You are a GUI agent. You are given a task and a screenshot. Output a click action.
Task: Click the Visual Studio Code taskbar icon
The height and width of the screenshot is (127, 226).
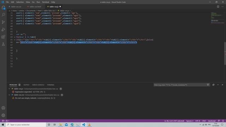(84, 125)
